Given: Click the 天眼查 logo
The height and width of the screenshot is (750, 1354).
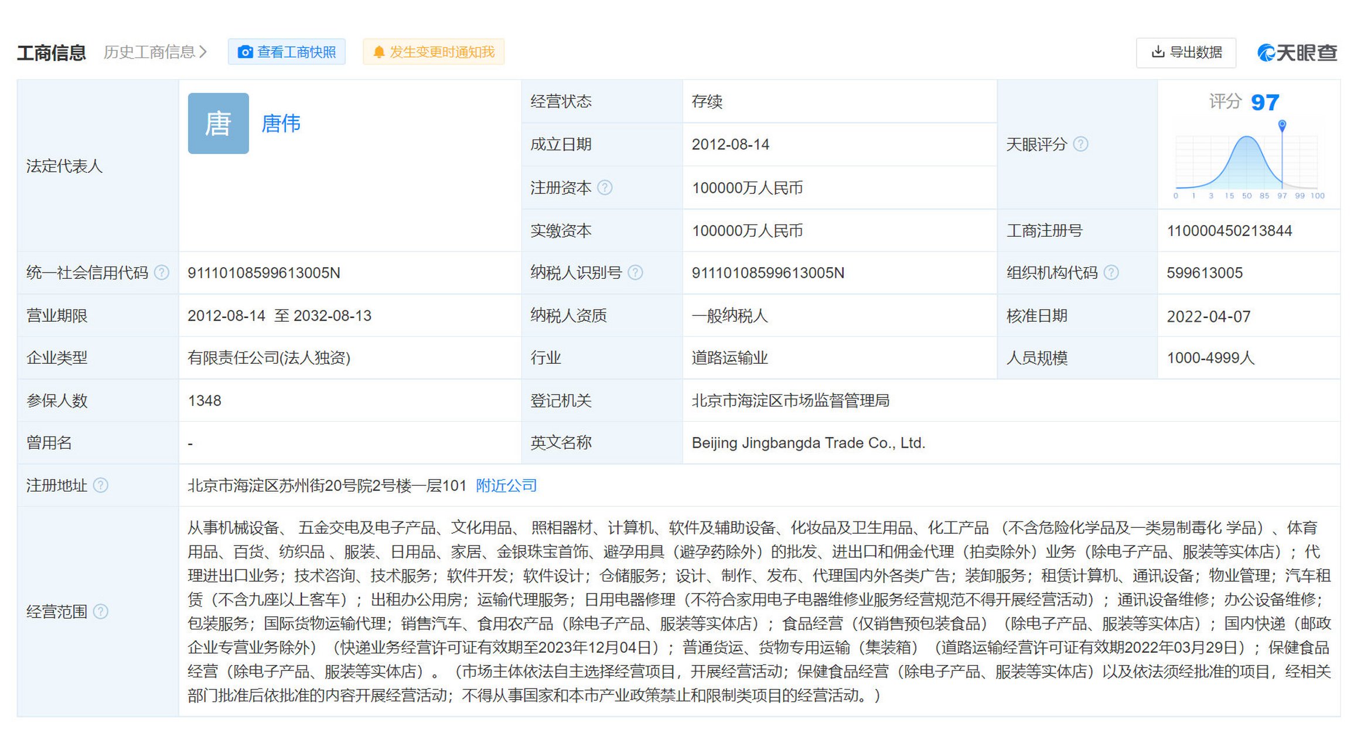Looking at the screenshot, I should (1297, 53).
